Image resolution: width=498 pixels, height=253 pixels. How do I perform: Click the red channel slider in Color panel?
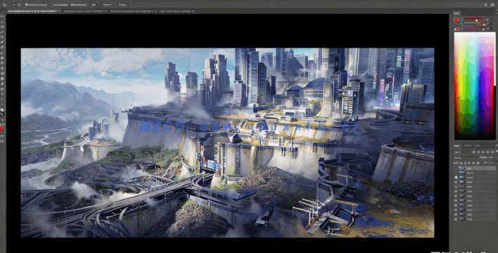click(x=475, y=18)
